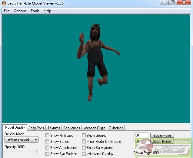This screenshot has height=158, width=193.
Task: Switch to the Body Parts tab
Action: (x=36, y=128)
